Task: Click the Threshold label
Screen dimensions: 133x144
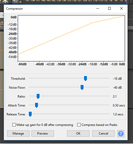Action: (x=18, y=79)
